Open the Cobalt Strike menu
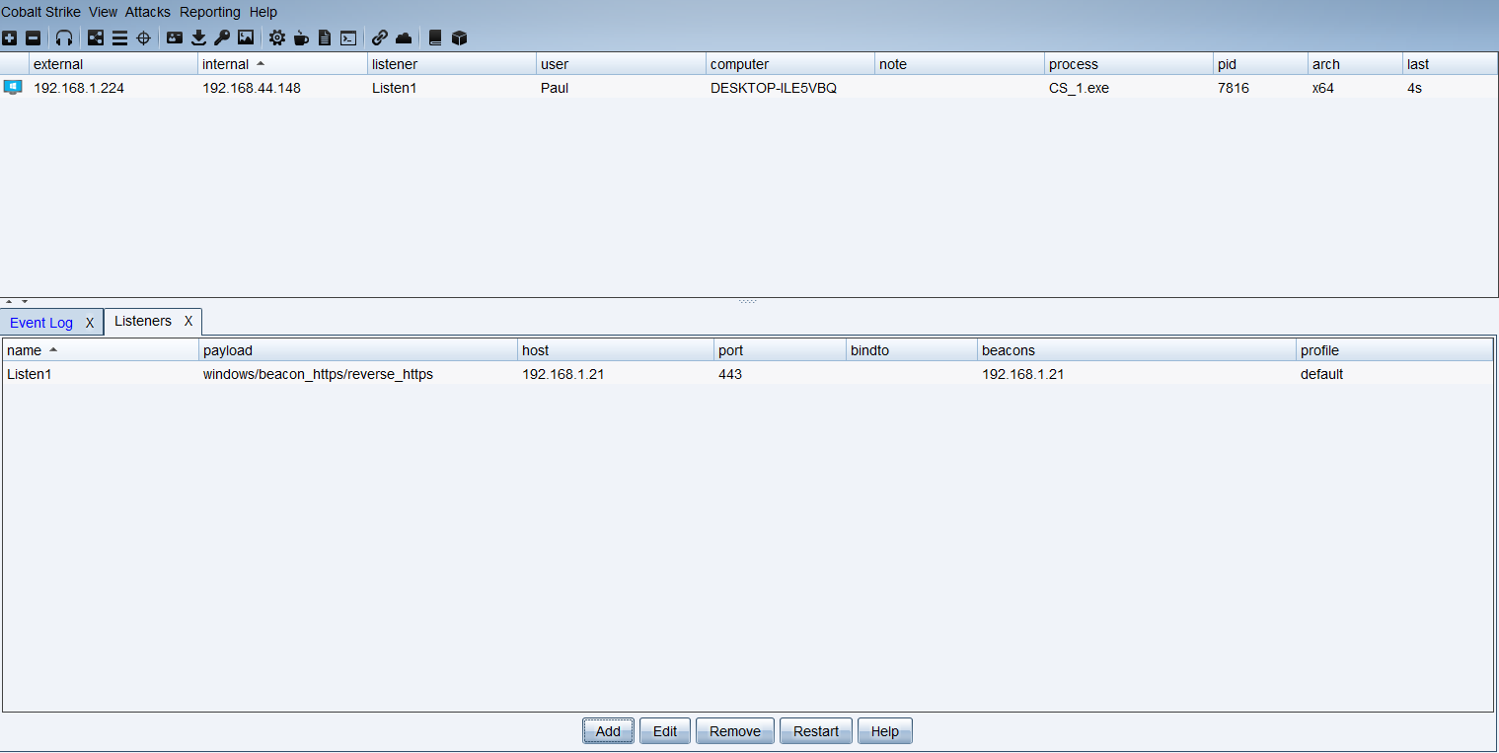The image size is (1499, 753). pyautogui.click(x=41, y=12)
